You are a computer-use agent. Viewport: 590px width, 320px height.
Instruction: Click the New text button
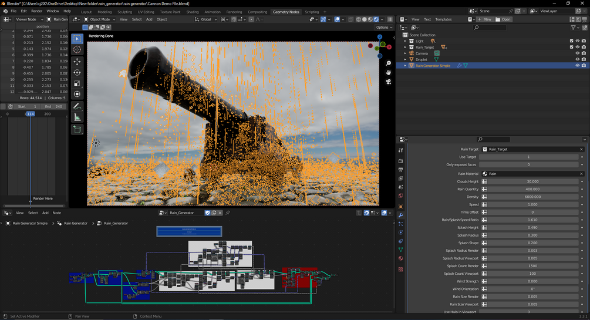click(485, 19)
